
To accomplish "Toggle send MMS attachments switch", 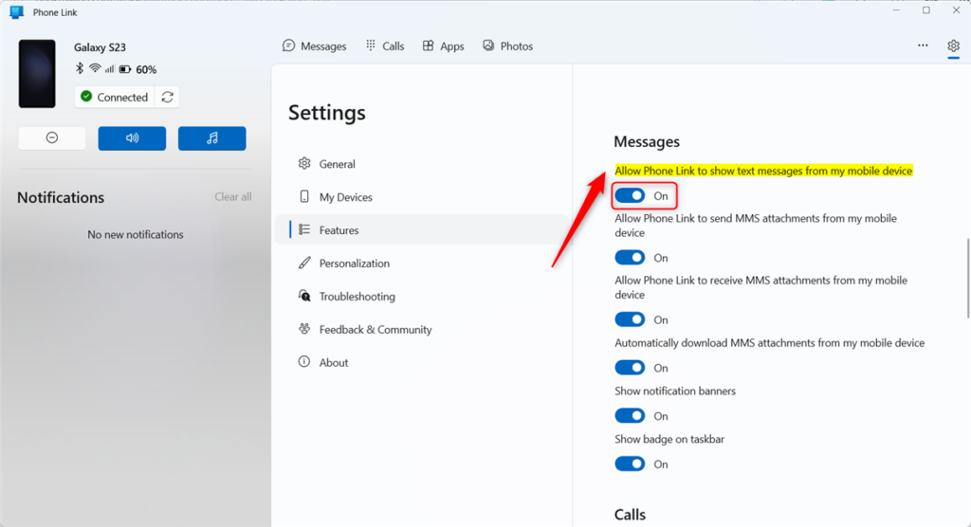I will (x=630, y=258).
